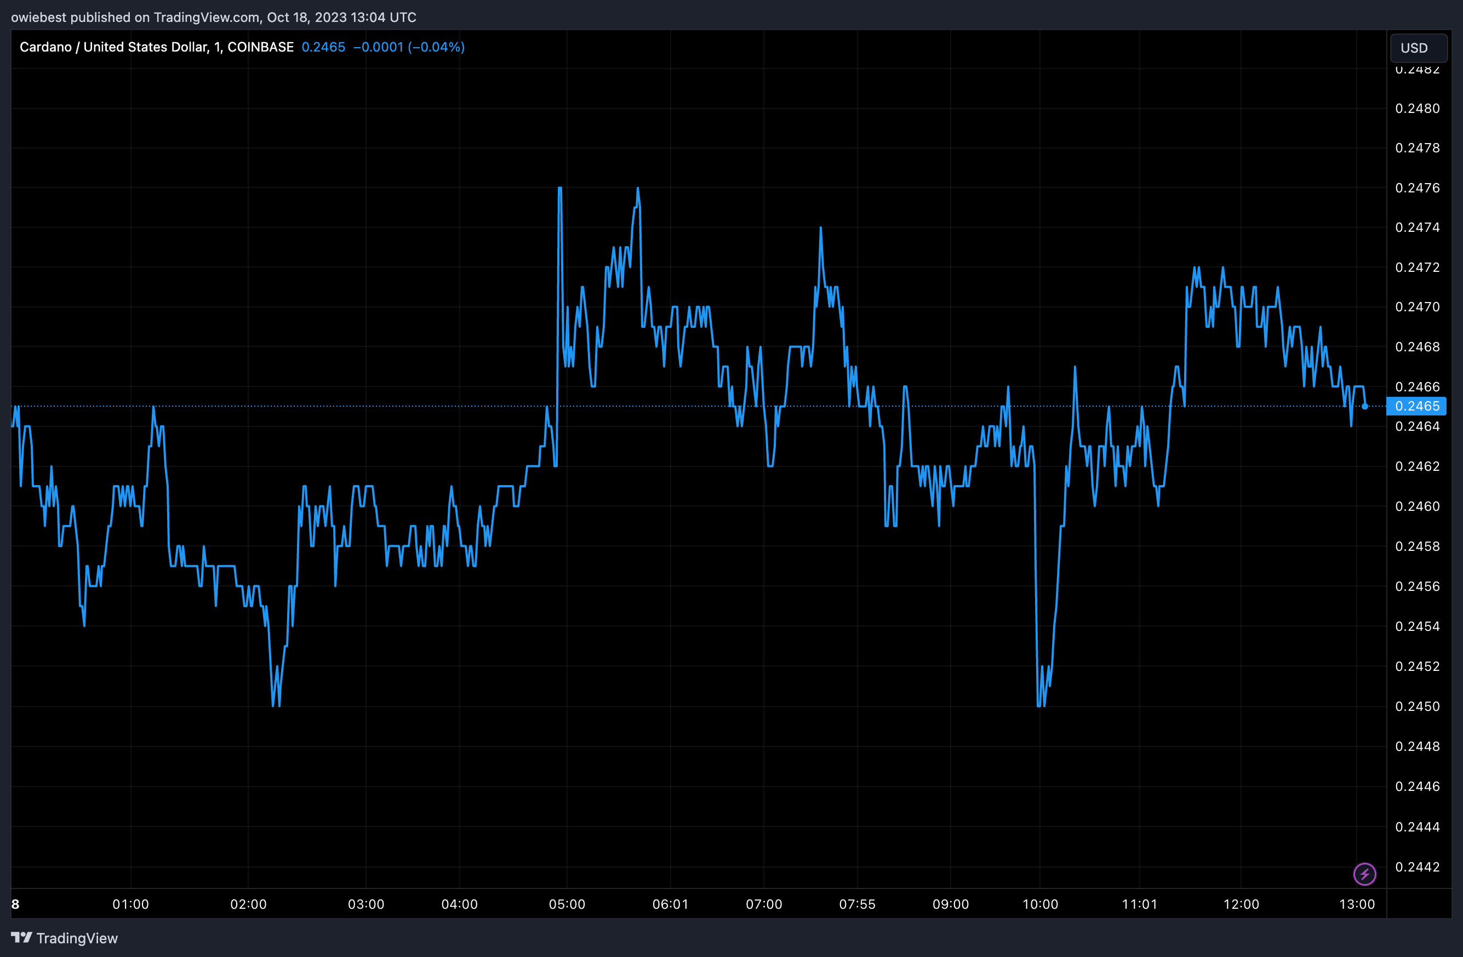
Task: Click the 11:01 time axis label
Action: tap(1139, 904)
